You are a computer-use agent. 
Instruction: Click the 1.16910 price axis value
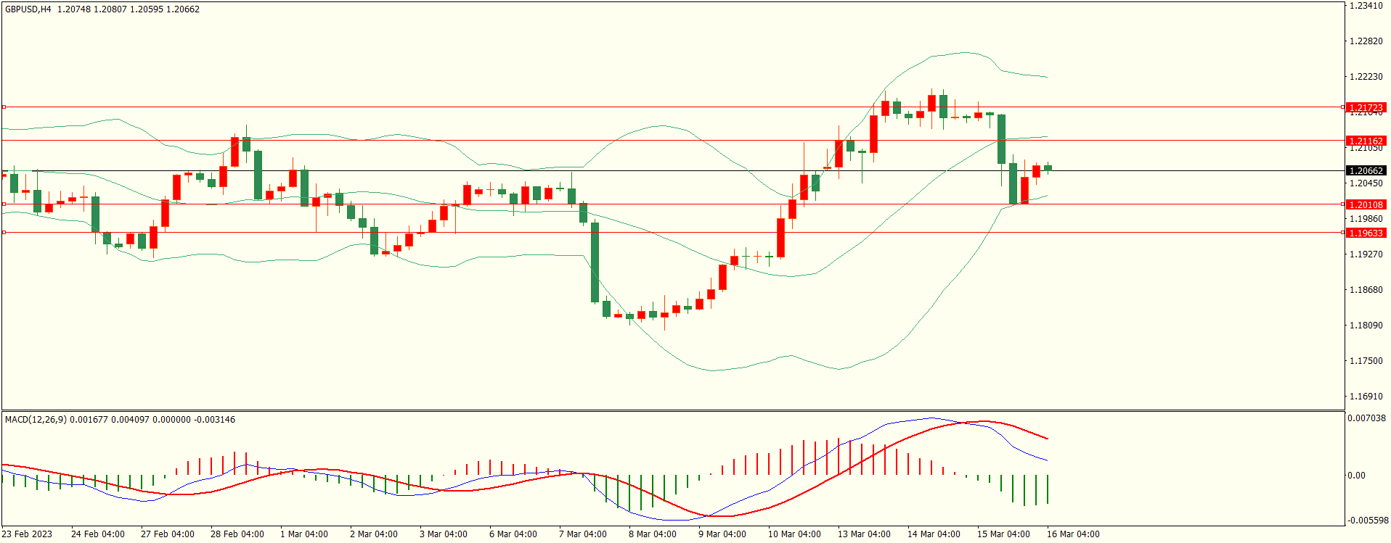pyautogui.click(x=1366, y=397)
